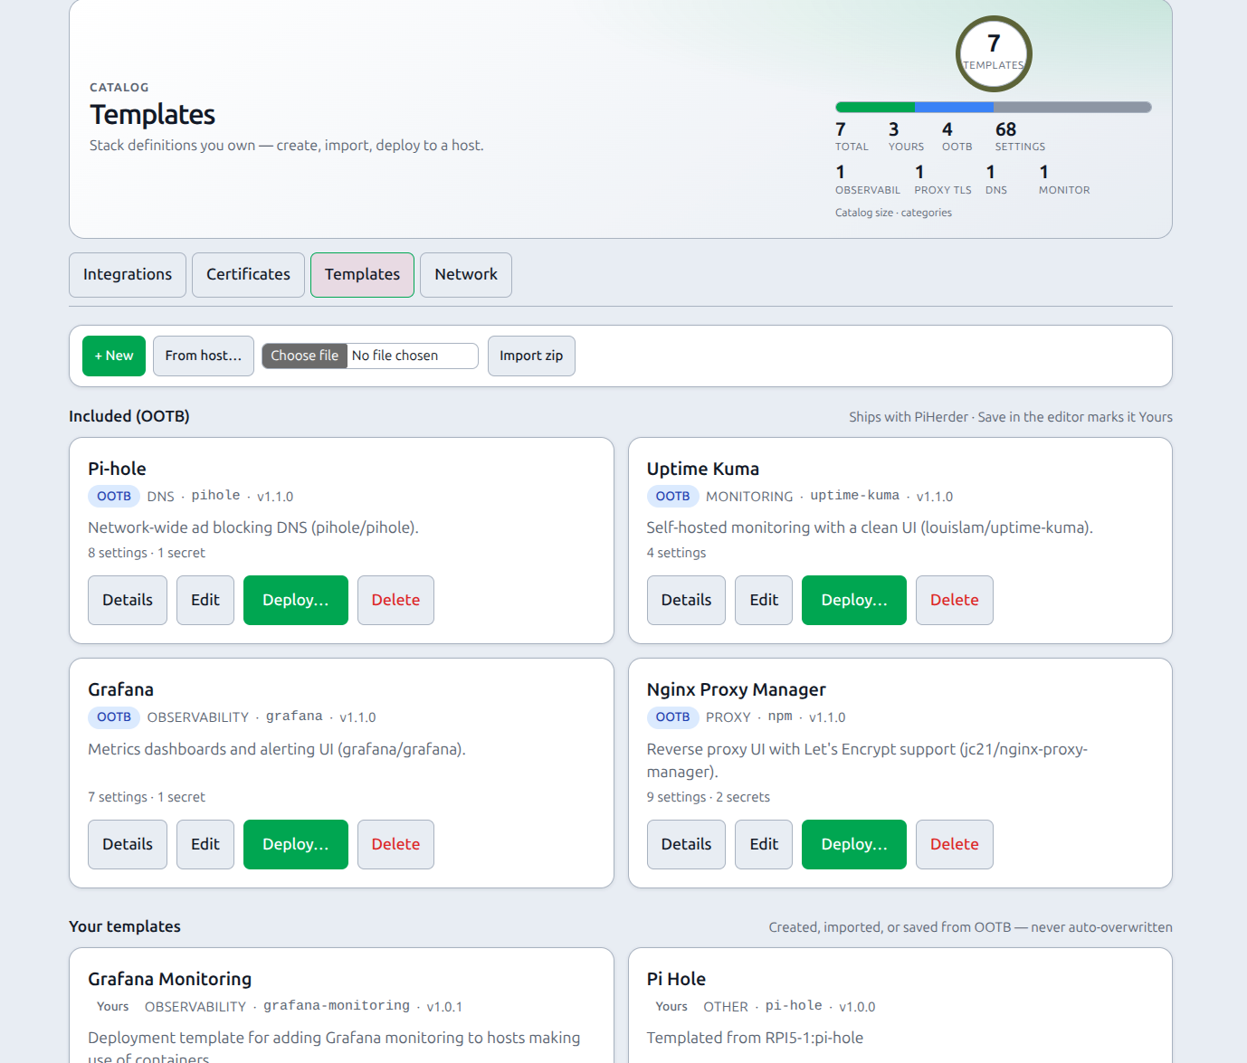Open Details for Pi-hole template

(128, 600)
